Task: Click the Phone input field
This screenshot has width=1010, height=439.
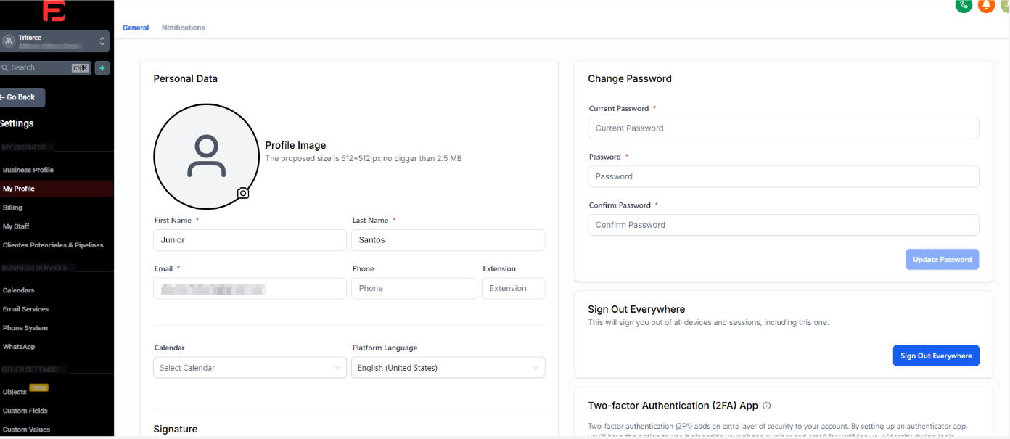Action: pyautogui.click(x=414, y=289)
